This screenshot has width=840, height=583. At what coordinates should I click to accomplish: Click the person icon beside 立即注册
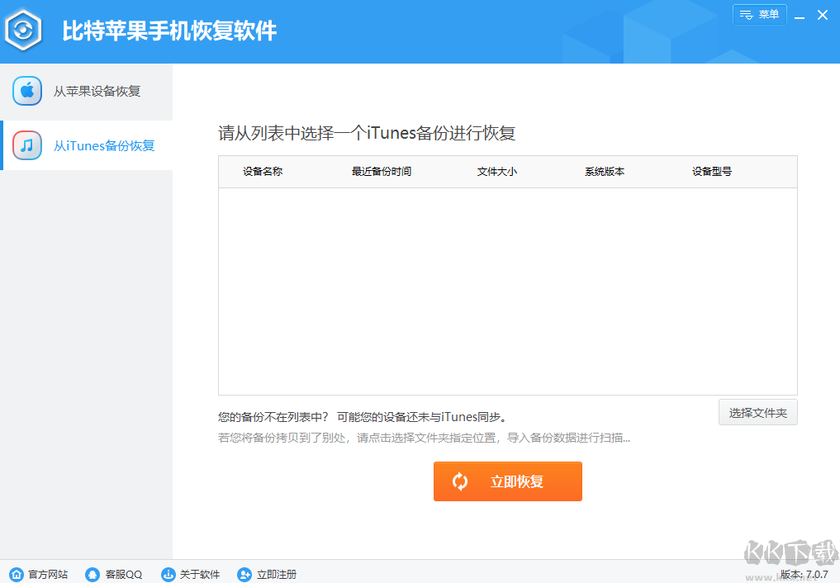(x=242, y=574)
